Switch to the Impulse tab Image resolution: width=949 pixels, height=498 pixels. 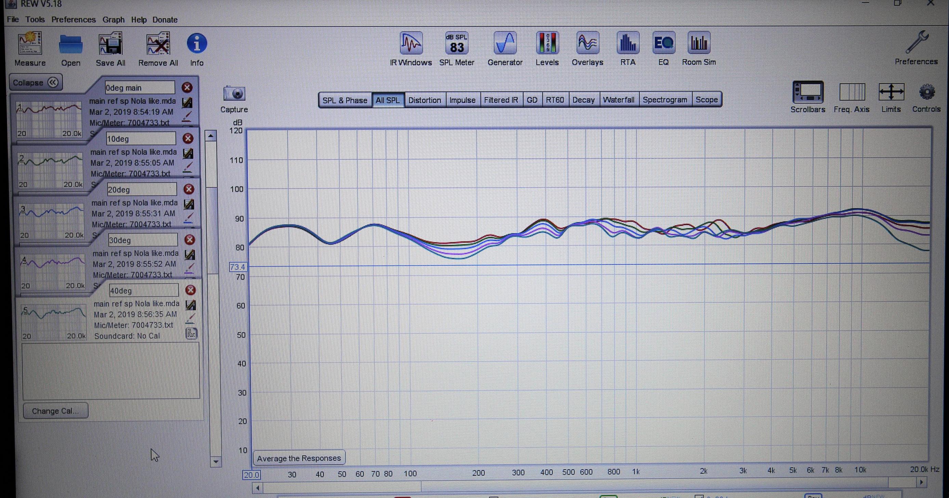tap(462, 100)
